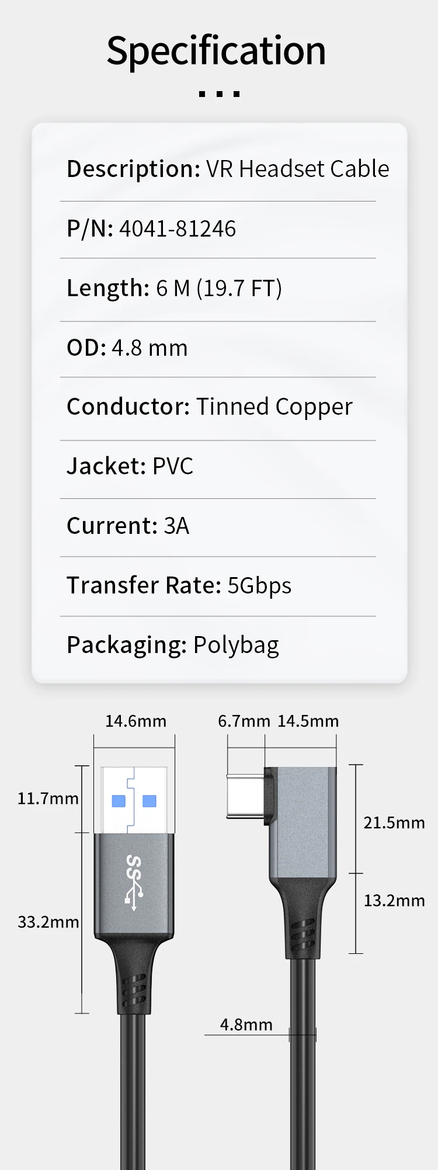
Task: Select the Length 6 M (19.7 FT) row
Action: tap(174, 289)
